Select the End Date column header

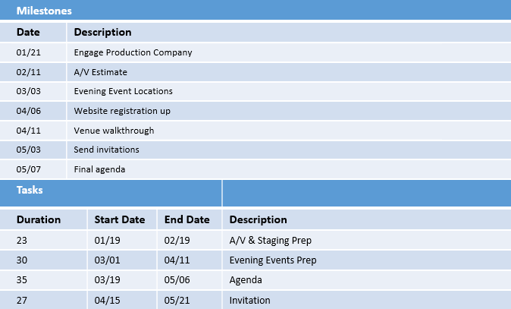(x=187, y=220)
